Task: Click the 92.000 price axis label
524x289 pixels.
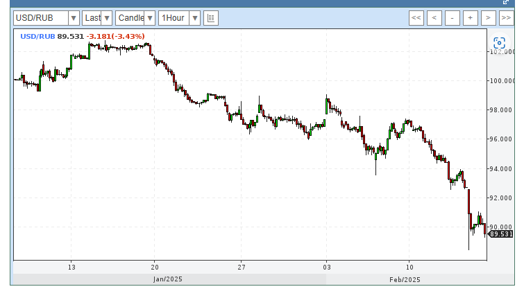Action: 500,198
